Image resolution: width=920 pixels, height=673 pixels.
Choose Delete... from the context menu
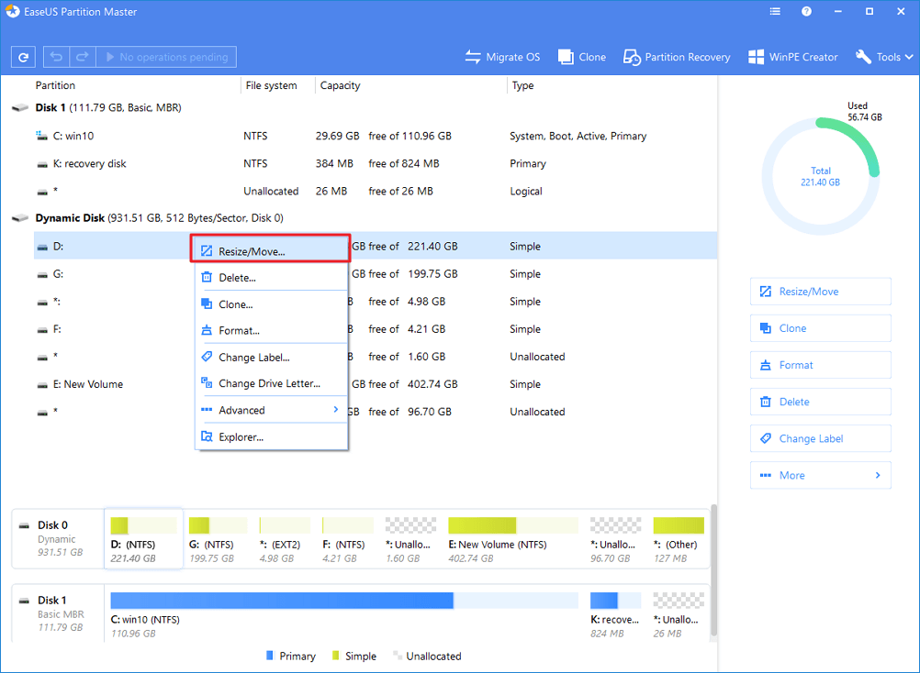[x=271, y=278]
